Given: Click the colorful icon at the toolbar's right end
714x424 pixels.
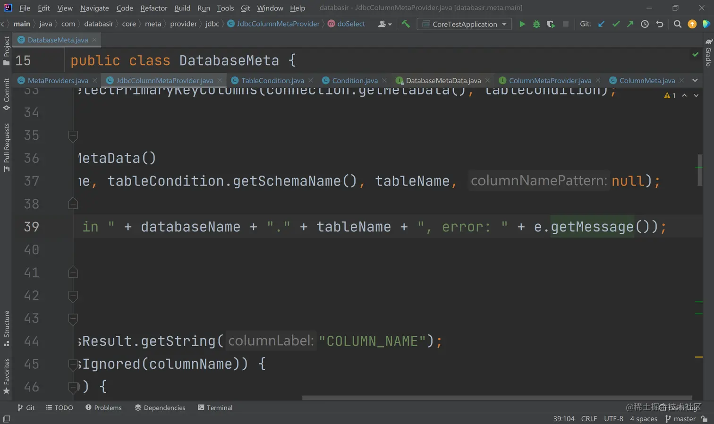Looking at the screenshot, I should tap(706, 24).
